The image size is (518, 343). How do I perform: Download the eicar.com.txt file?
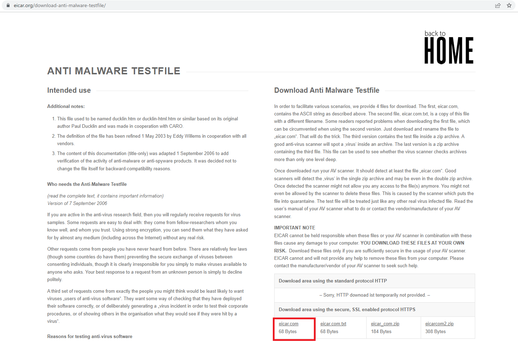point(333,324)
